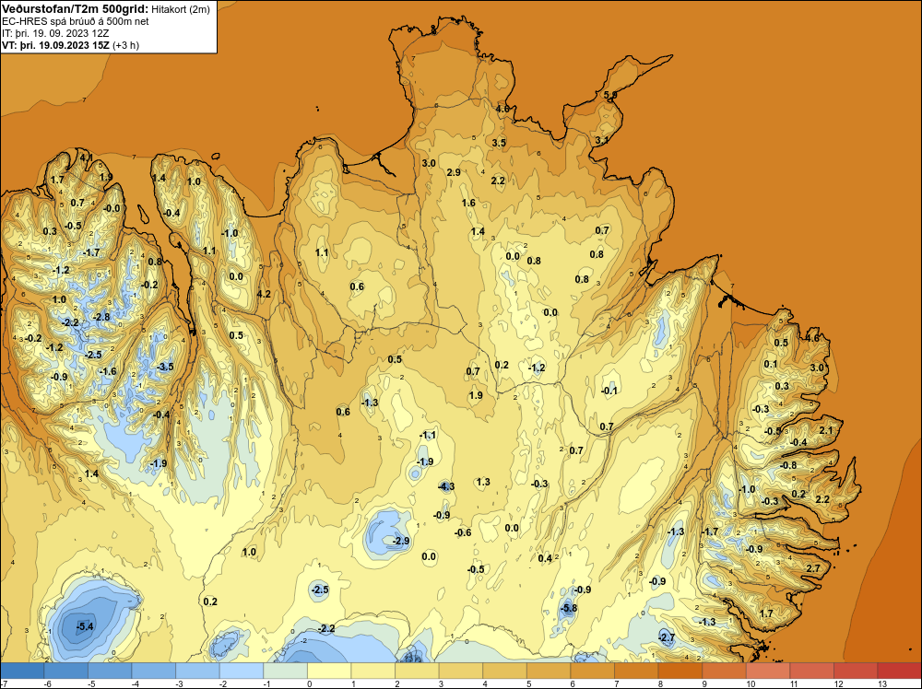Click the 'EC-HRES spá brúuð á 500m net' line
922x689 pixels.
pyautogui.click(x=76, y=22)
